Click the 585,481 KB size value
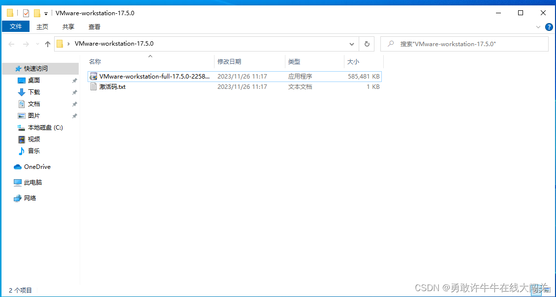The image size is (556, 297). click(x=364, y=76)
